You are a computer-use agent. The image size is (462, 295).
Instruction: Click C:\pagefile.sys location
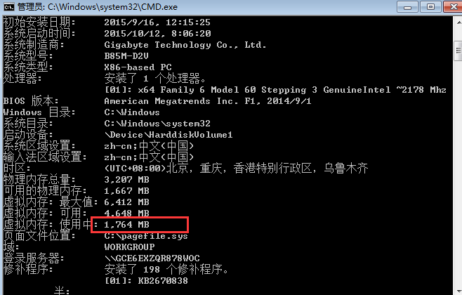point(146,236)
